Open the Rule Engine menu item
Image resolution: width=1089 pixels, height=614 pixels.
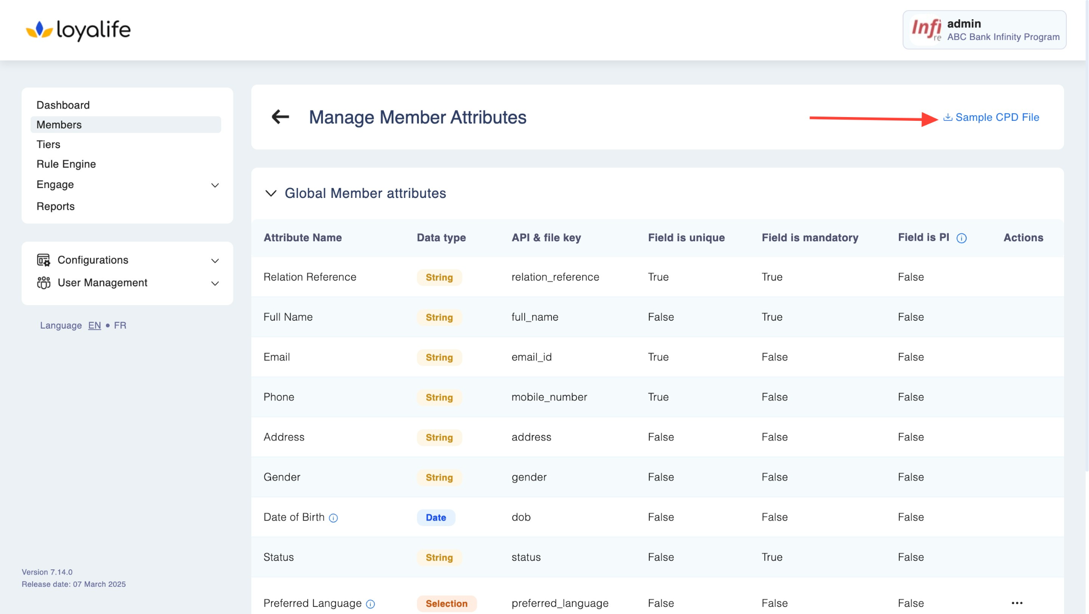tap(66, 164)
